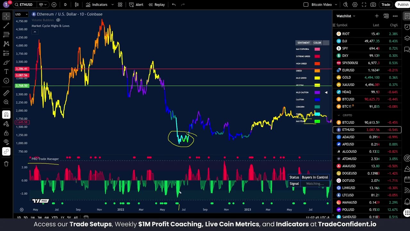Open the Indicators dialog
The width and height of the screenshot is (410, 231).
coord(97,4)
